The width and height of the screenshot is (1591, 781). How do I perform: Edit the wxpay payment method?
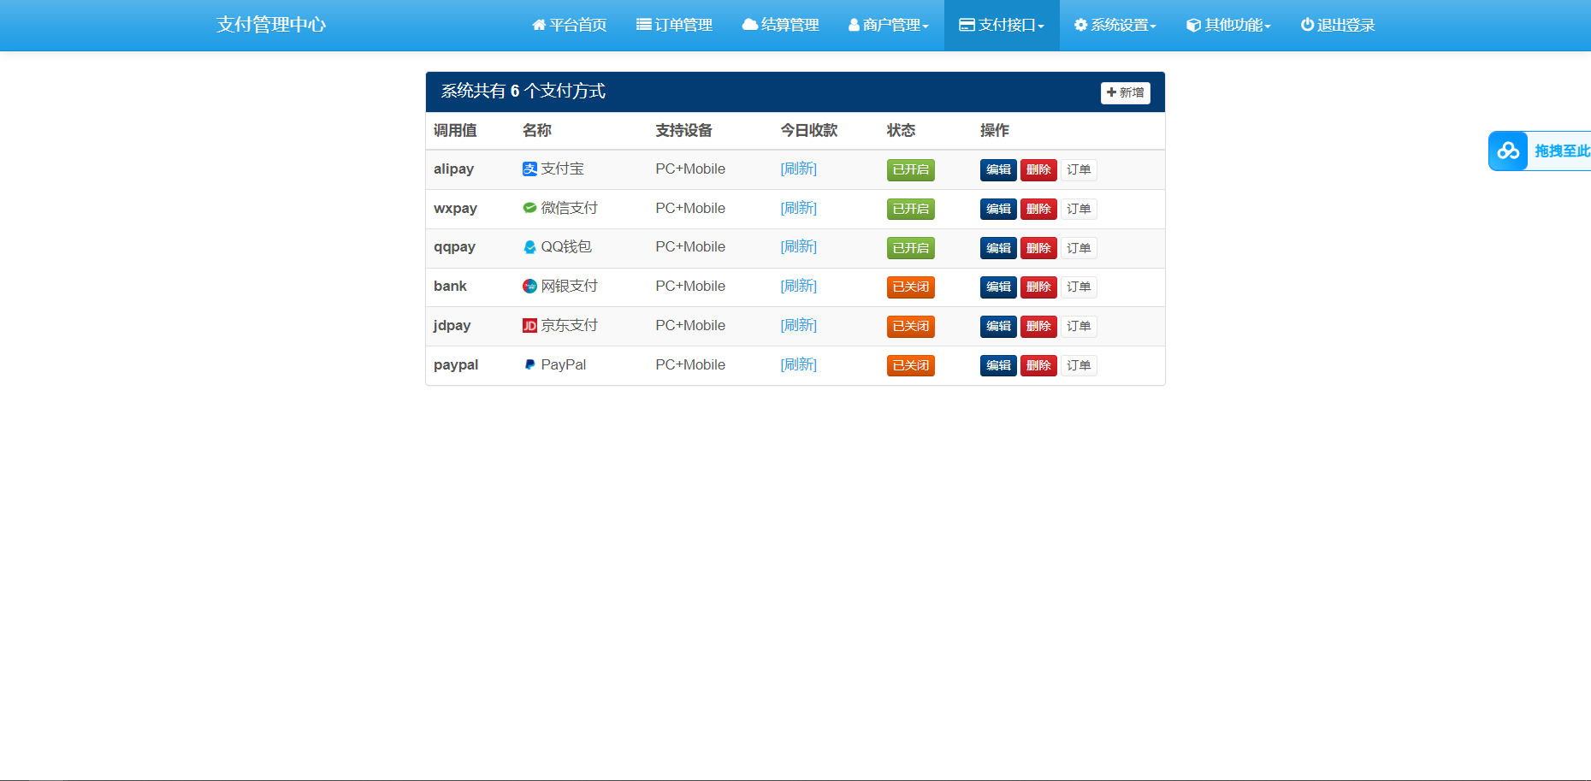pos(998,209)
